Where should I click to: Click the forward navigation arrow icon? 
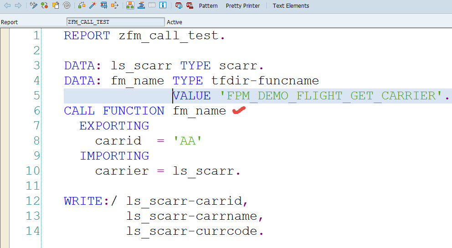tap(18, 5)
